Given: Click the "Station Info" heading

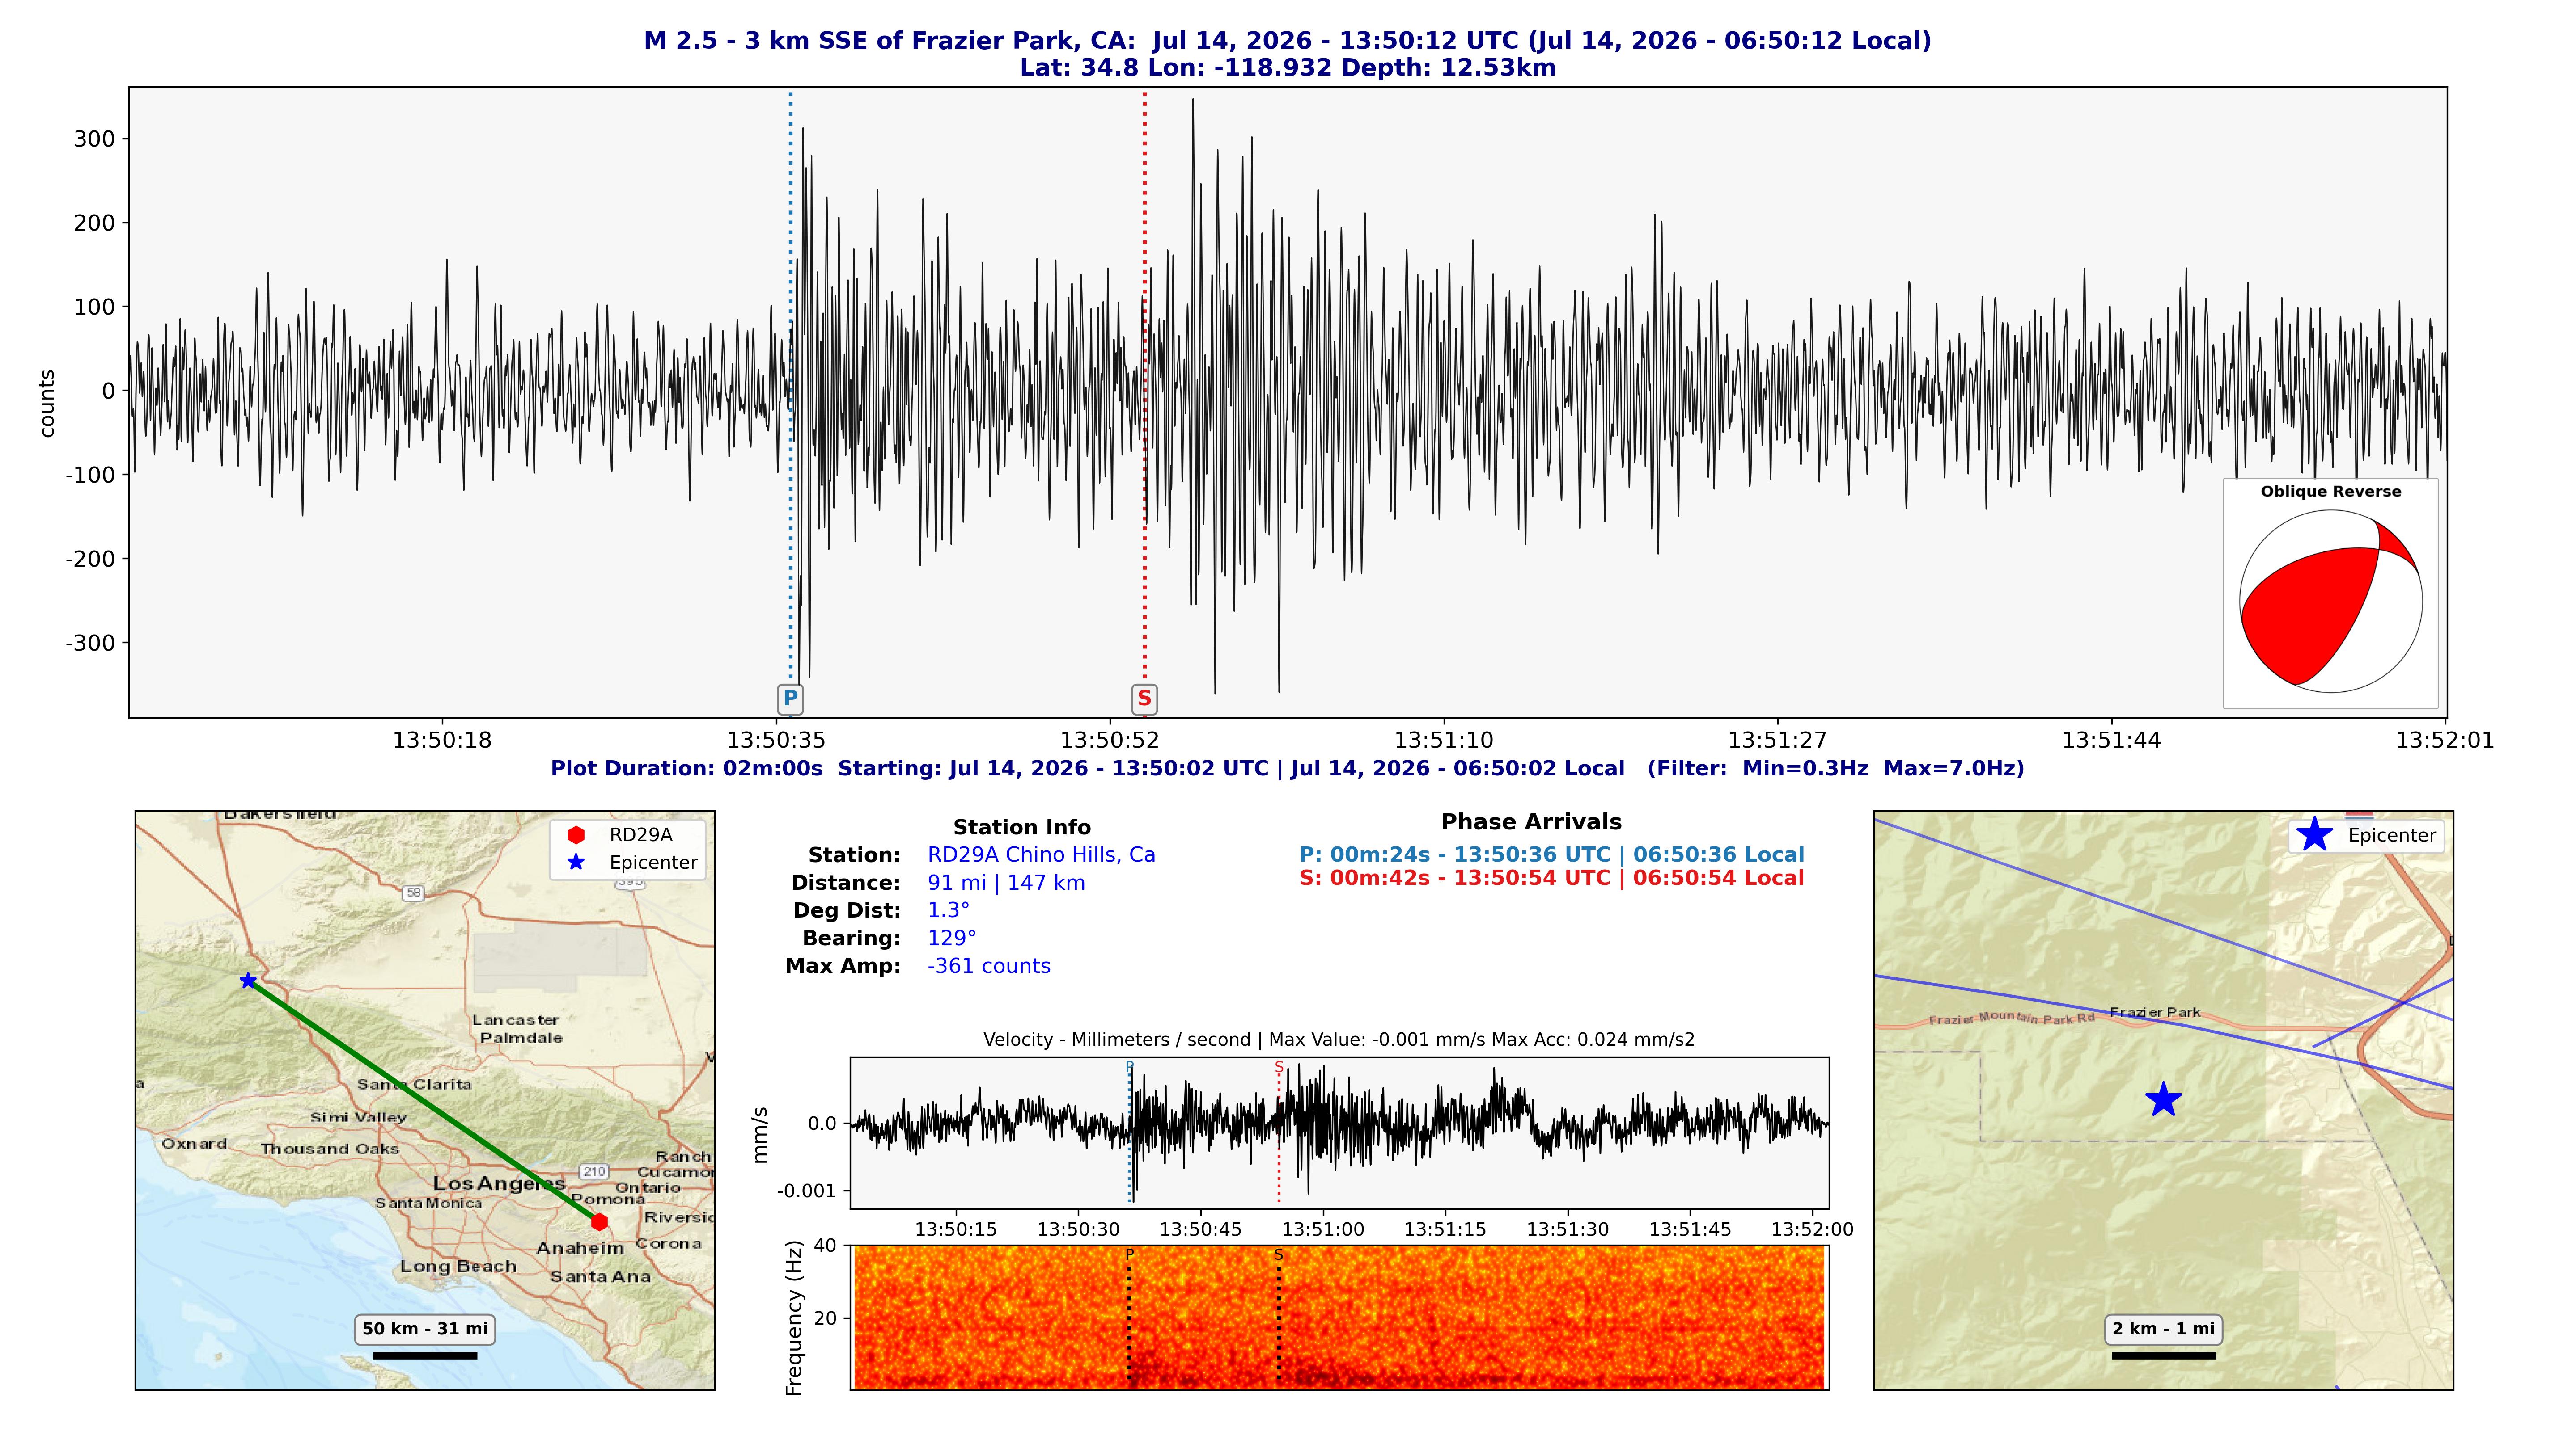Looking at the screenshot, I should tap(1021, 827).
